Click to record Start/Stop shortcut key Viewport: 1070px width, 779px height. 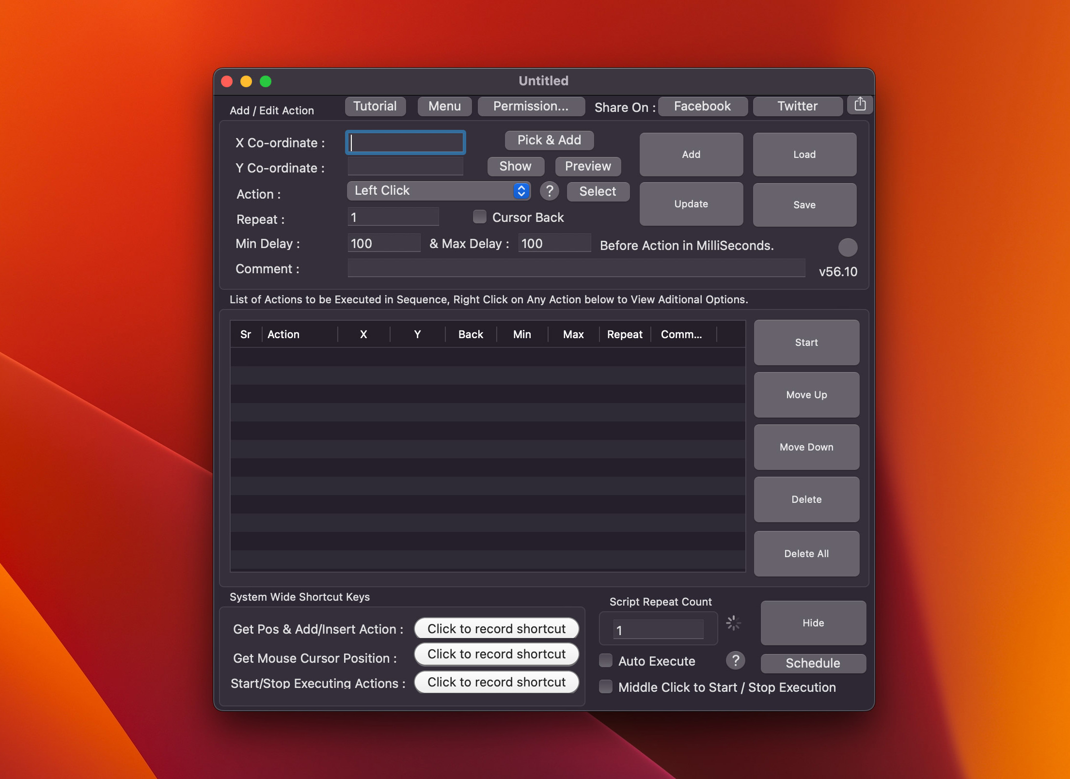[x=497, y=681]
